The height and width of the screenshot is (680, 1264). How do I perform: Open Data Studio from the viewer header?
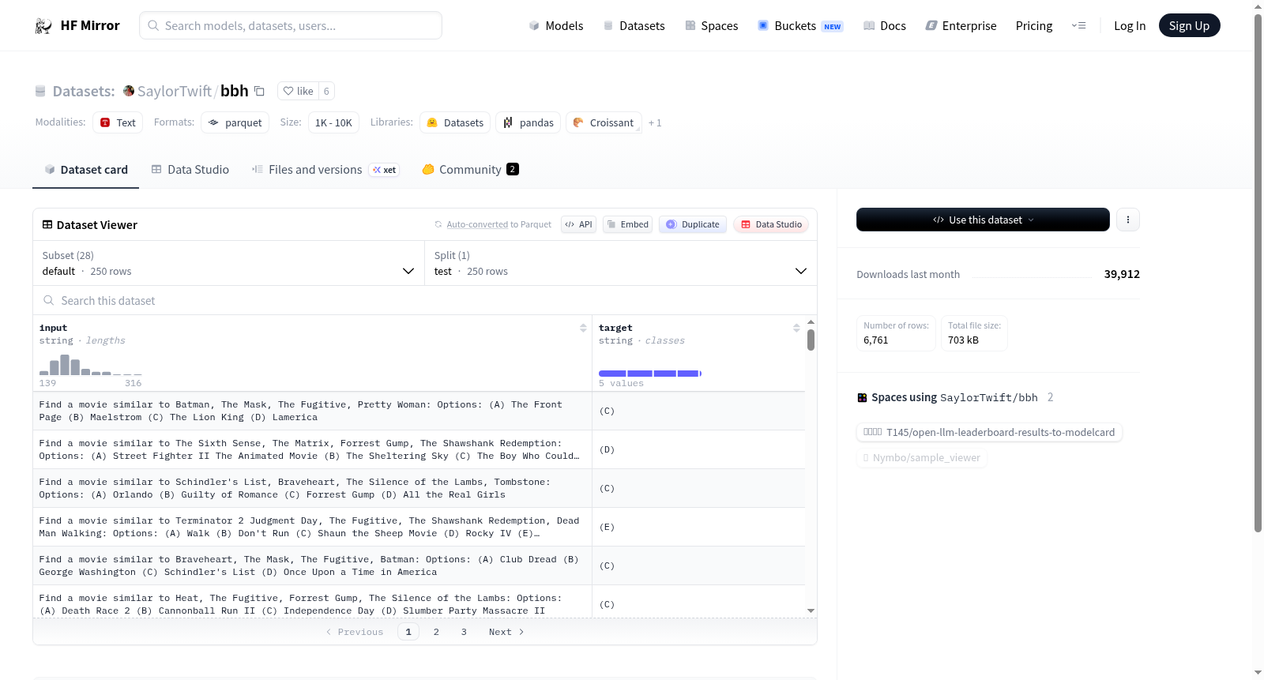771,224
